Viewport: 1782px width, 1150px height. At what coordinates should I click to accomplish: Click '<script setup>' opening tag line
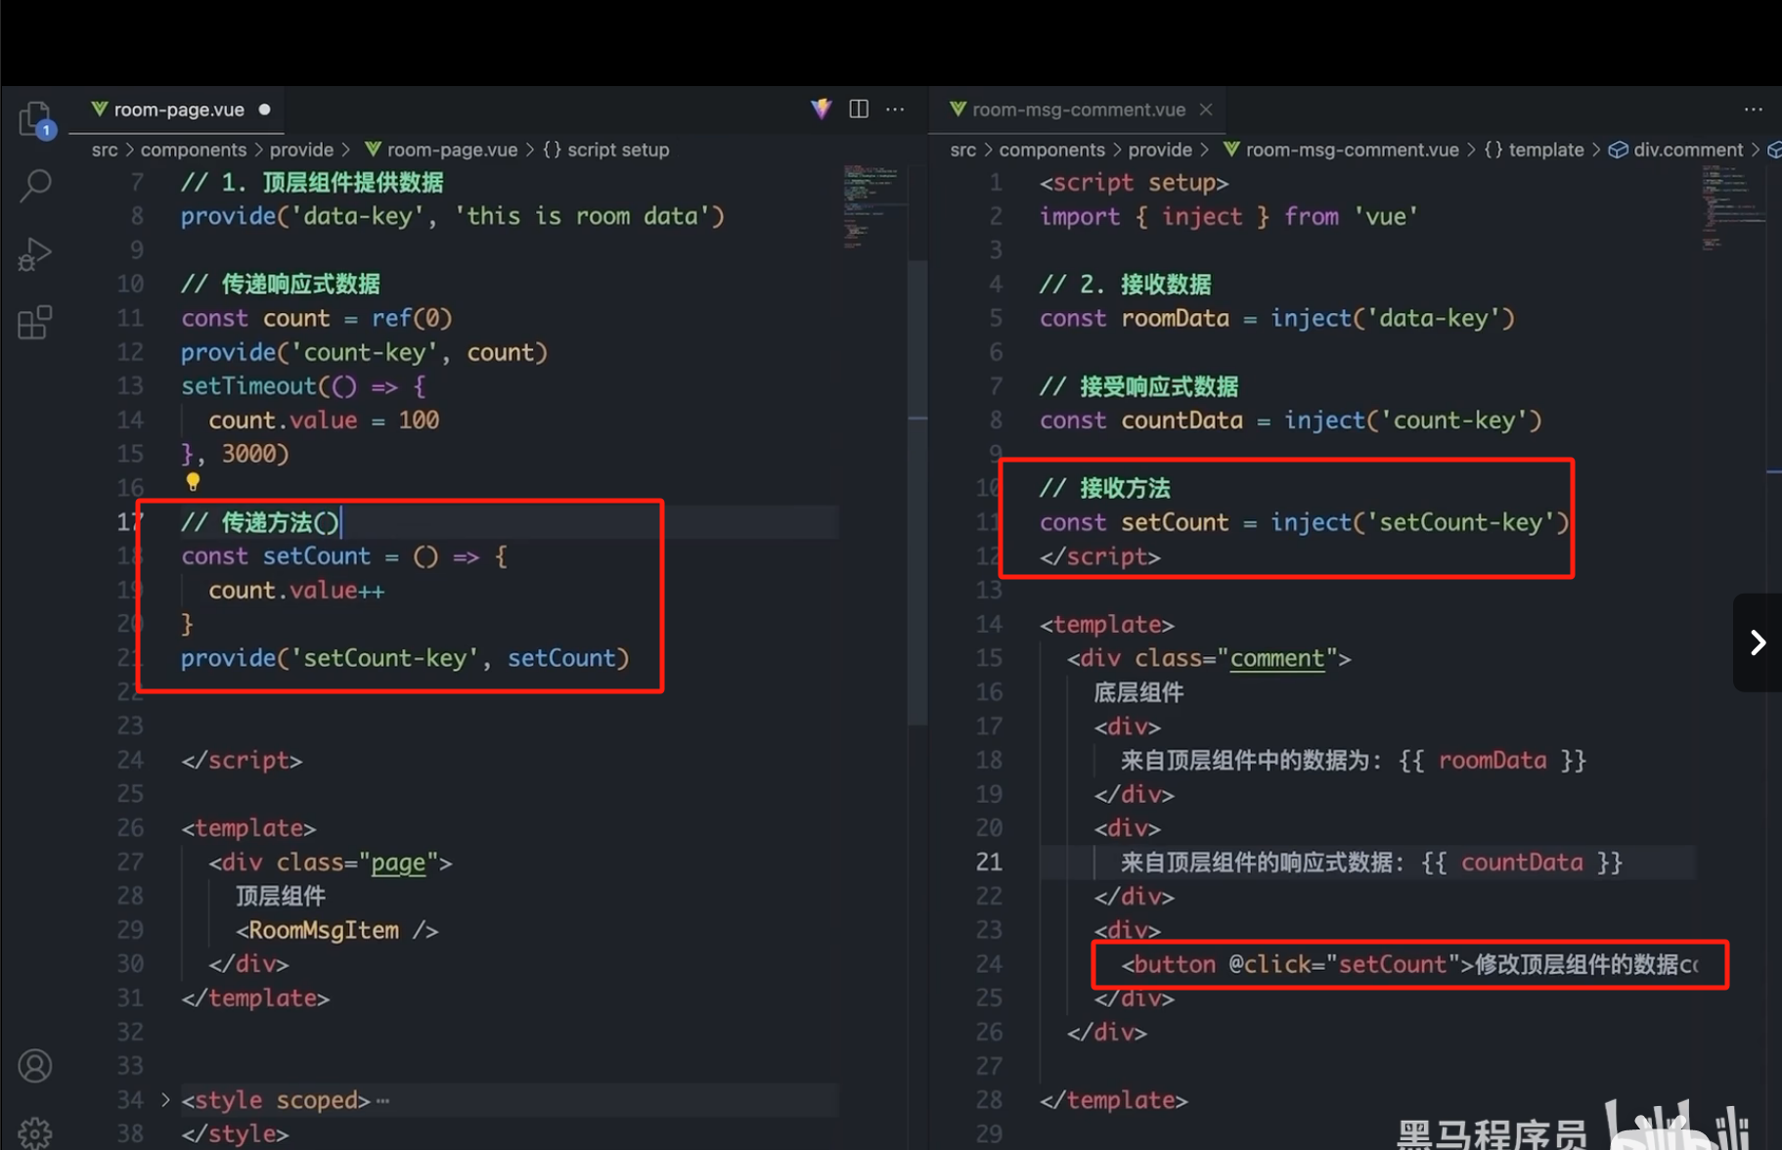coord(1134,183)
